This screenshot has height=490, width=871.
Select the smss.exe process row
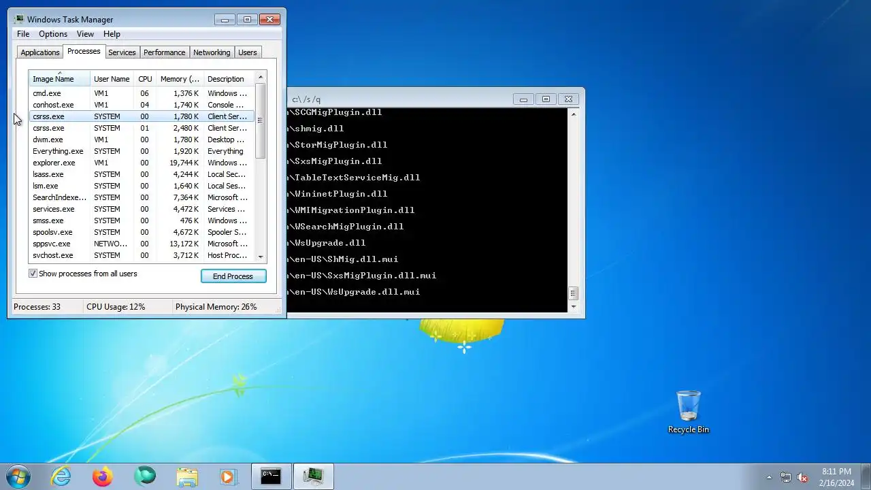[142, 220]
